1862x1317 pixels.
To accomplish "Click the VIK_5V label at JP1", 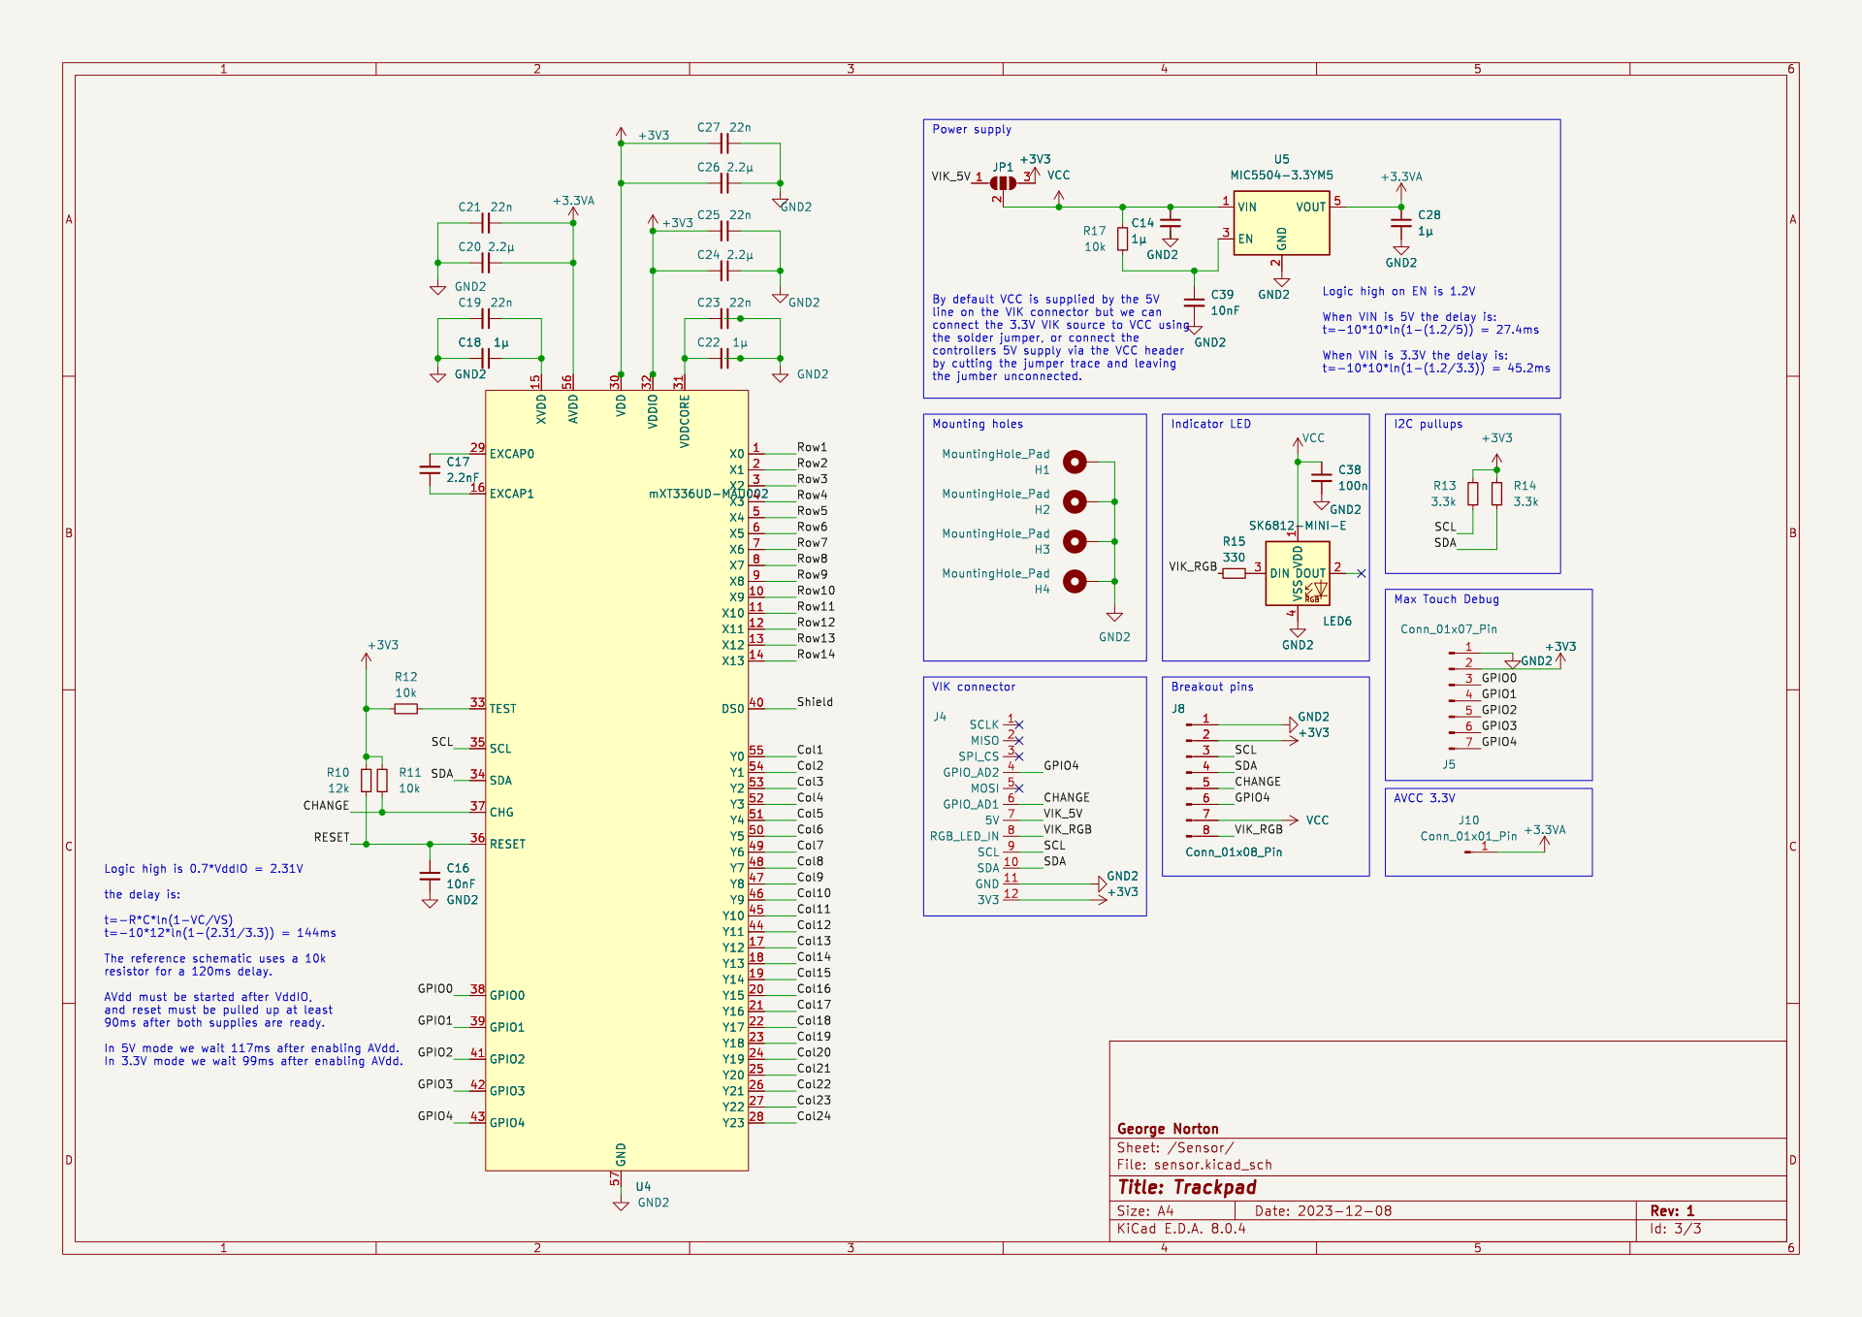I will [x=950, y=177].
